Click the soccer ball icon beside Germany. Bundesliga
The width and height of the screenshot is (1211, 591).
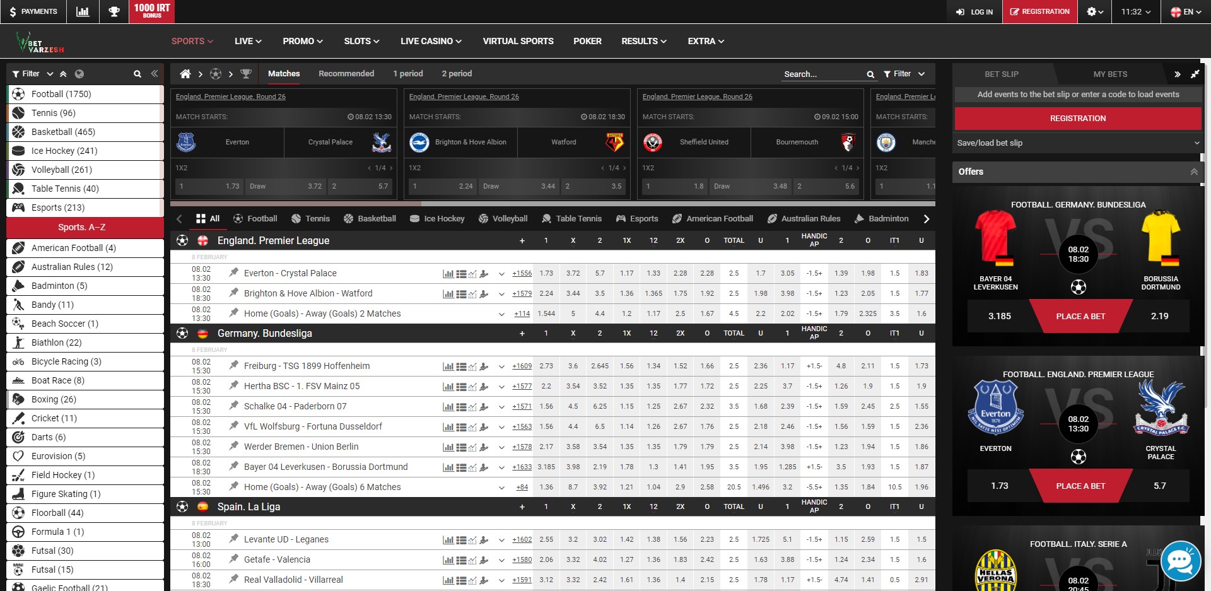(x=182, y=333)
